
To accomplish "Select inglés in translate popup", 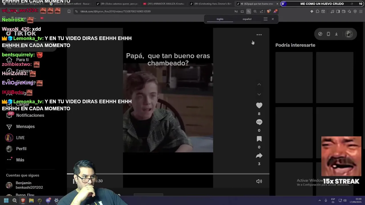I will click(x=220, y=19).
